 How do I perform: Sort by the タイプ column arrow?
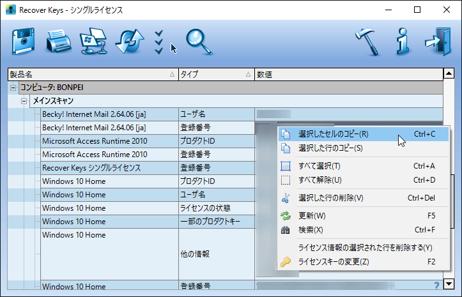248,75
